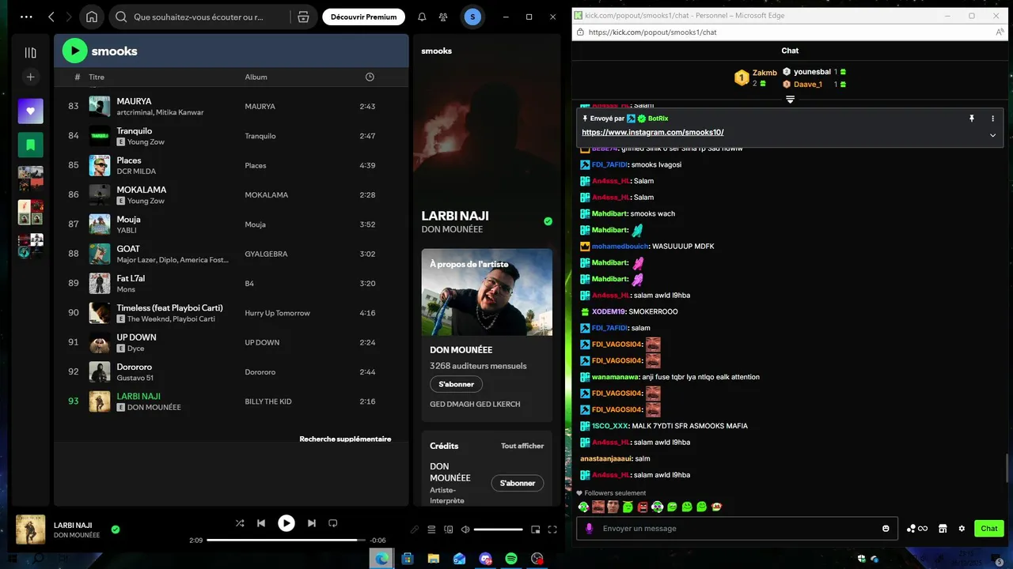Open the Browse icon in search bar
The image size is (1013, 569).
click(x=303, y=17)
